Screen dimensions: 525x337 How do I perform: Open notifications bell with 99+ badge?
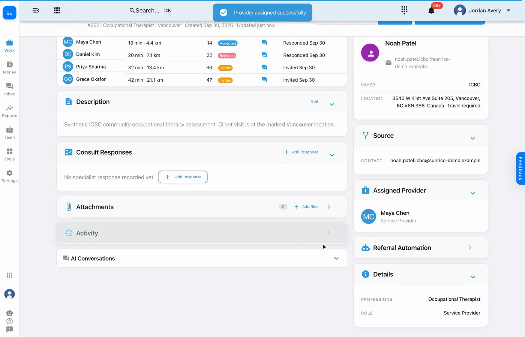(431, 10)
